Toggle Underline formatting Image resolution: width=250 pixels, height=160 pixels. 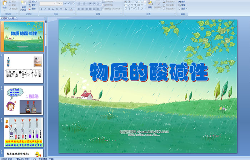click(x=49, y=9)
